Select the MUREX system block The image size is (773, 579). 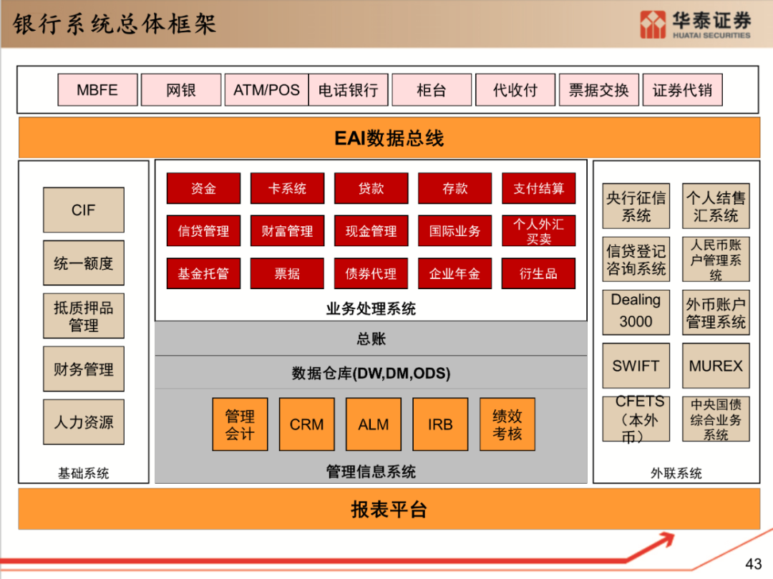[x=716, y=366]
